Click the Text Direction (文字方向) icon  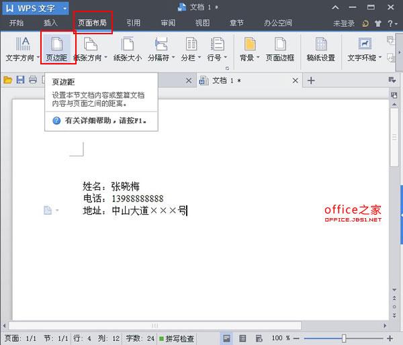[23, 44]
